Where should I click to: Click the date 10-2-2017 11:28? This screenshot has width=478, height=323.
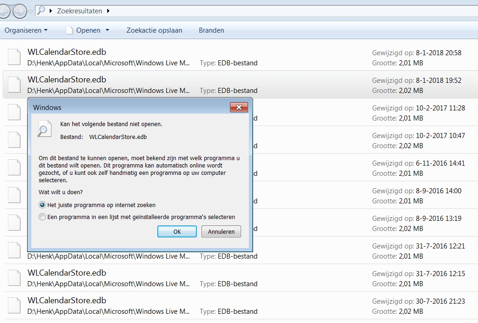coord(440,108)
